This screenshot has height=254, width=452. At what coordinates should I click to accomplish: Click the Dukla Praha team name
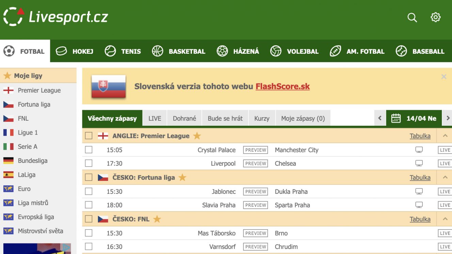point(291,192)
